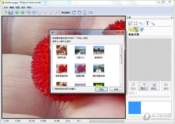Select the blue object in paste list
Viewport: 175px width, 124px height.
coord(134,108)
